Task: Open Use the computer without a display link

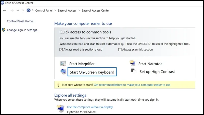Action: (x=90, y=107)
